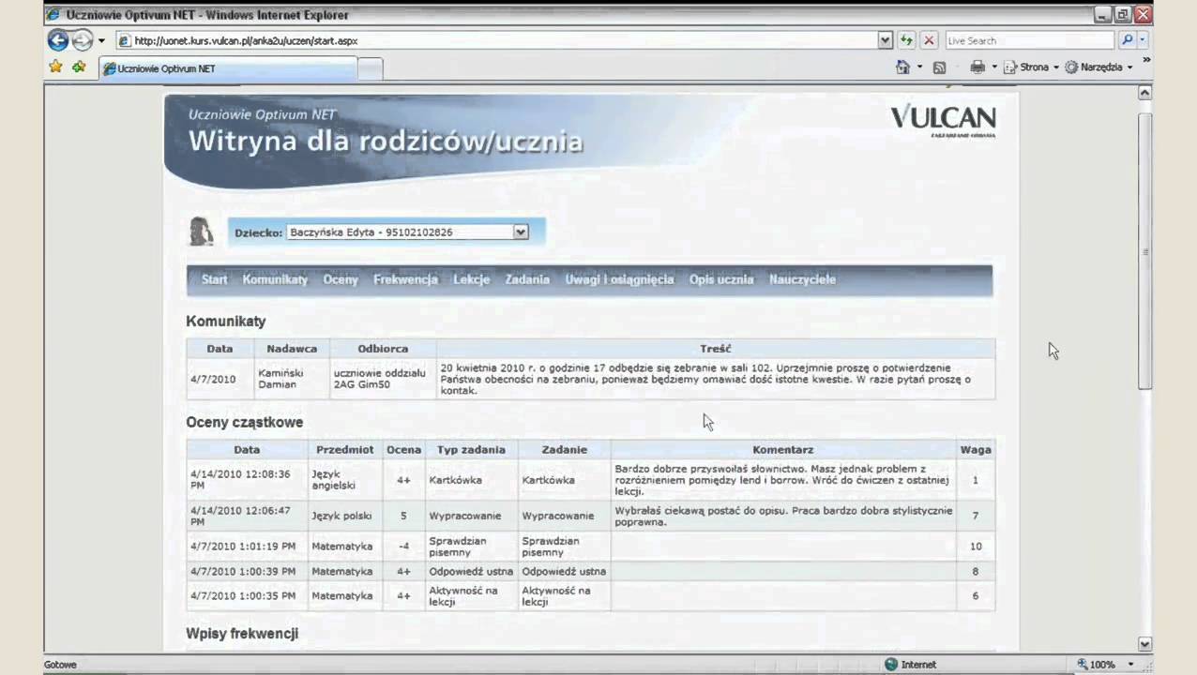Click the '4/14/2010 12:06:47 PM' date cell
1197x675 pixels.
[247, 516]
